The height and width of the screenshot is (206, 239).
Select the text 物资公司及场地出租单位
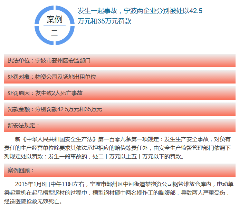click(66, 77)
